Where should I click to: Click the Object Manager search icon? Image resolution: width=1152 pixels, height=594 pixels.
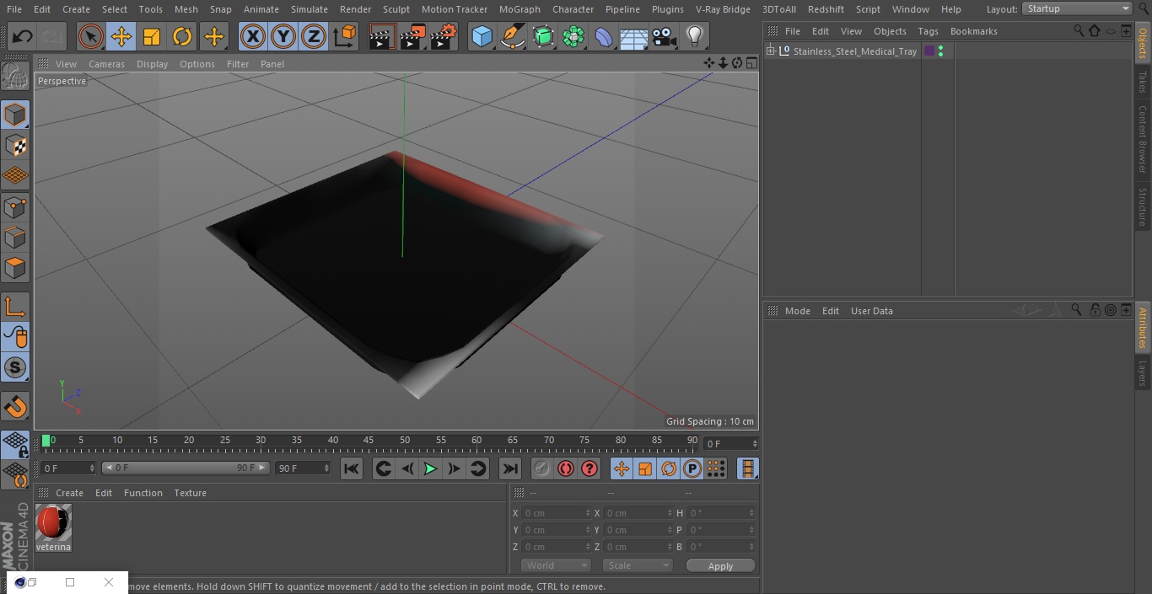[x=1079, y=30]
